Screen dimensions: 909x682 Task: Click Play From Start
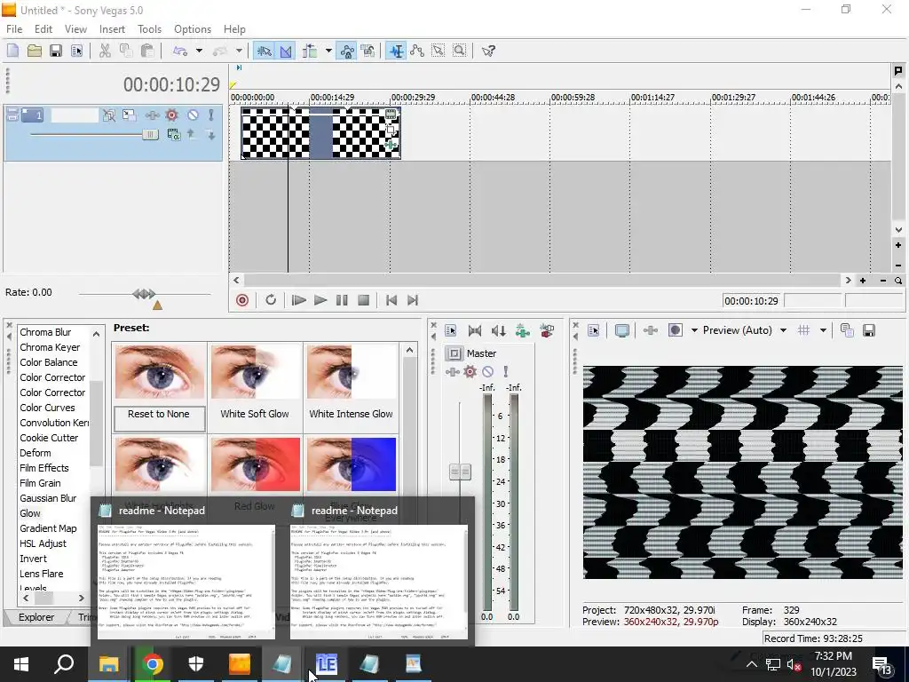coord(298,300)
